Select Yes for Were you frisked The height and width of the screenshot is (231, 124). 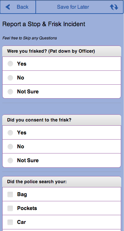[x=62, y=64]
